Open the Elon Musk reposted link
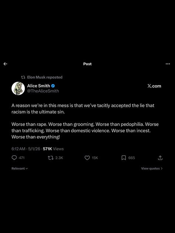Image resolution: width=175 pixels, height=233 pixels. 45,77
